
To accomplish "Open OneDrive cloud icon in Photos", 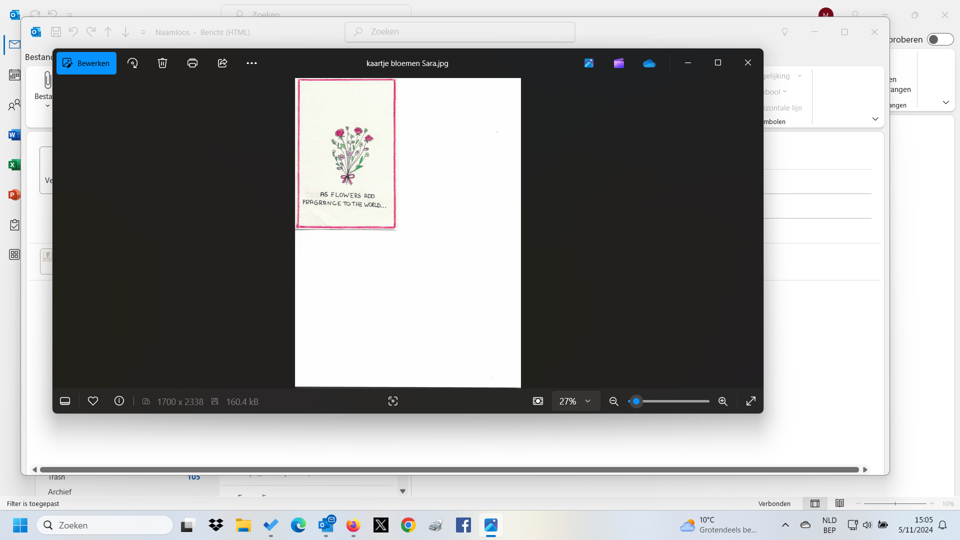I will (x=649, y=63).
